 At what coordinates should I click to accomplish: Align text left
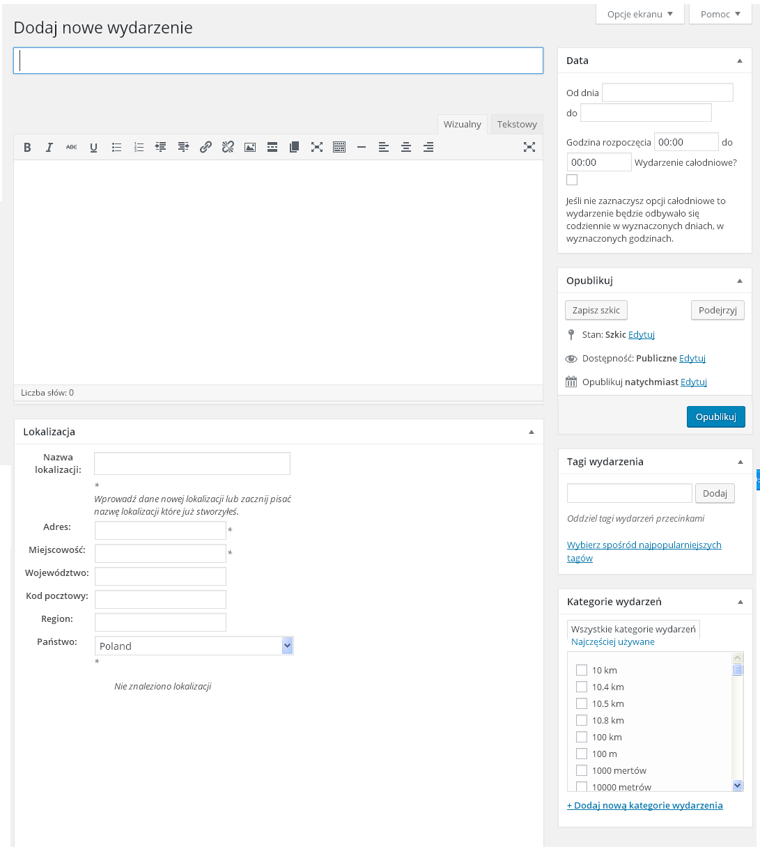pos(384,147)
